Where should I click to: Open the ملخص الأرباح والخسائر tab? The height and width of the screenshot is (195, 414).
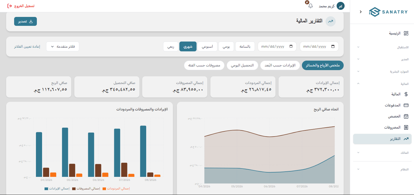point(323,66)
